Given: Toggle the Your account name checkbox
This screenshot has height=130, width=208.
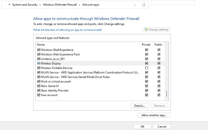Looking at the screenshot, I should pyautogui.click(x=39, y=95).
